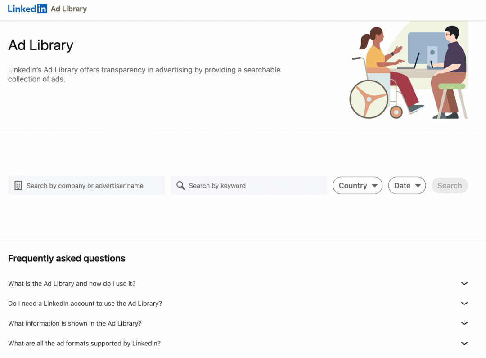Click the LinkedIn logo in the header
The width and height of the screenshot is (486, 358).
(27, 9)
